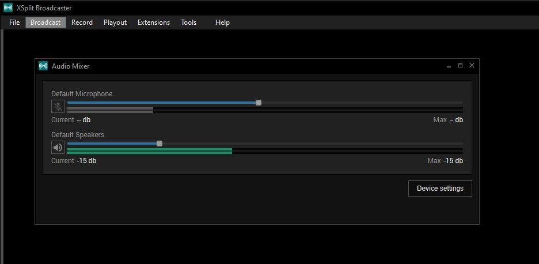Click the Audio Mixer title bar text
The height and width of the screenshot is (264, 539).
[71, 66]
